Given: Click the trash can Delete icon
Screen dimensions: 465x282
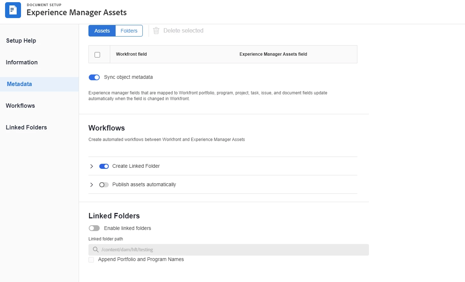Looking at the screenshot, I should click(x=156, y=31).
